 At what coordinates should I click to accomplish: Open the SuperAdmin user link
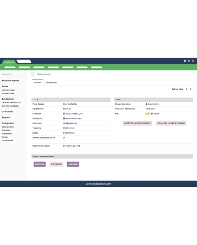pyautogui.click(x=154, y=104)
